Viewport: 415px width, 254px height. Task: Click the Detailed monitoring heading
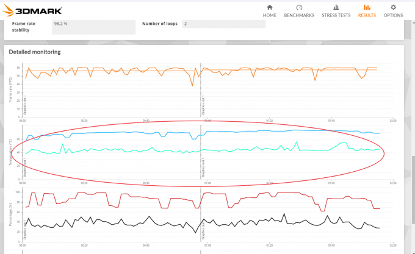pos(35,52)
